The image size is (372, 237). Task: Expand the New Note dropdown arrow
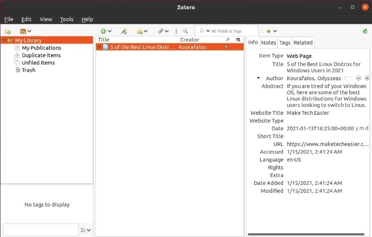click(x=146, y=31)
